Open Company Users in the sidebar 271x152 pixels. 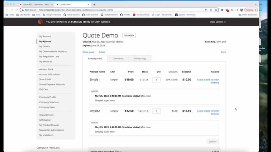click(x=47, y=107)
